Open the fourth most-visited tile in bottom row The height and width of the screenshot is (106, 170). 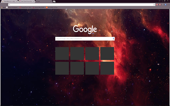coord(107,68)
